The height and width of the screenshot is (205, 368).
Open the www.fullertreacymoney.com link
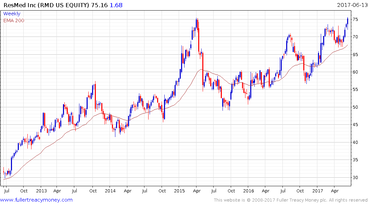(x=36, y=200)
